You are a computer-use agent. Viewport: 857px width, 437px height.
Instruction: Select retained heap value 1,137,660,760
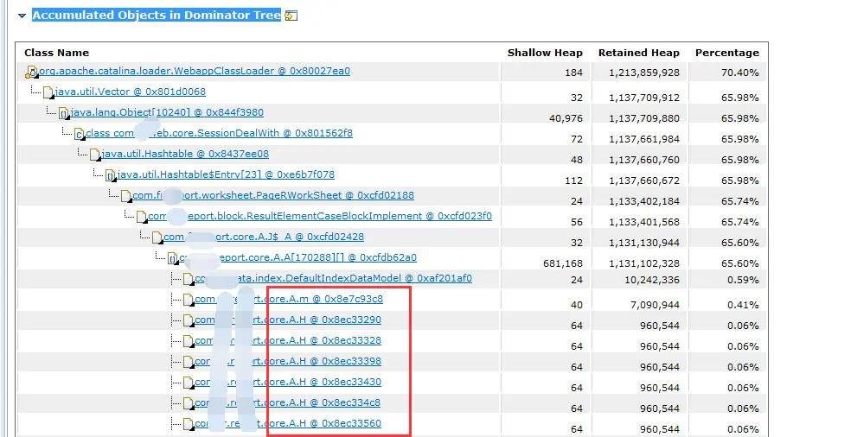point(644,160)
